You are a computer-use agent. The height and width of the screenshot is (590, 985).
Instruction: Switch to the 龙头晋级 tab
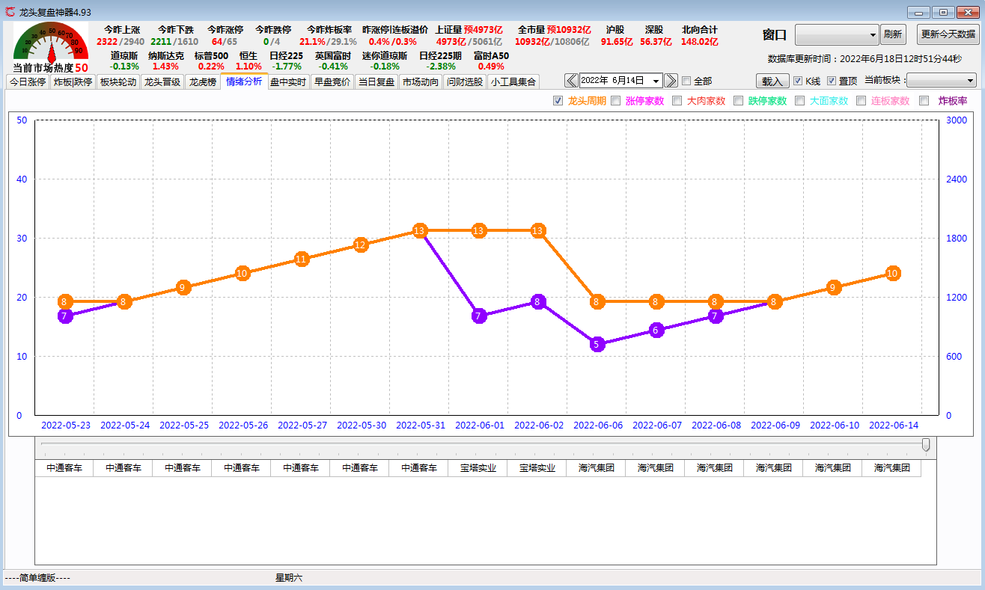pyautogui.click(x=162, y=82)
